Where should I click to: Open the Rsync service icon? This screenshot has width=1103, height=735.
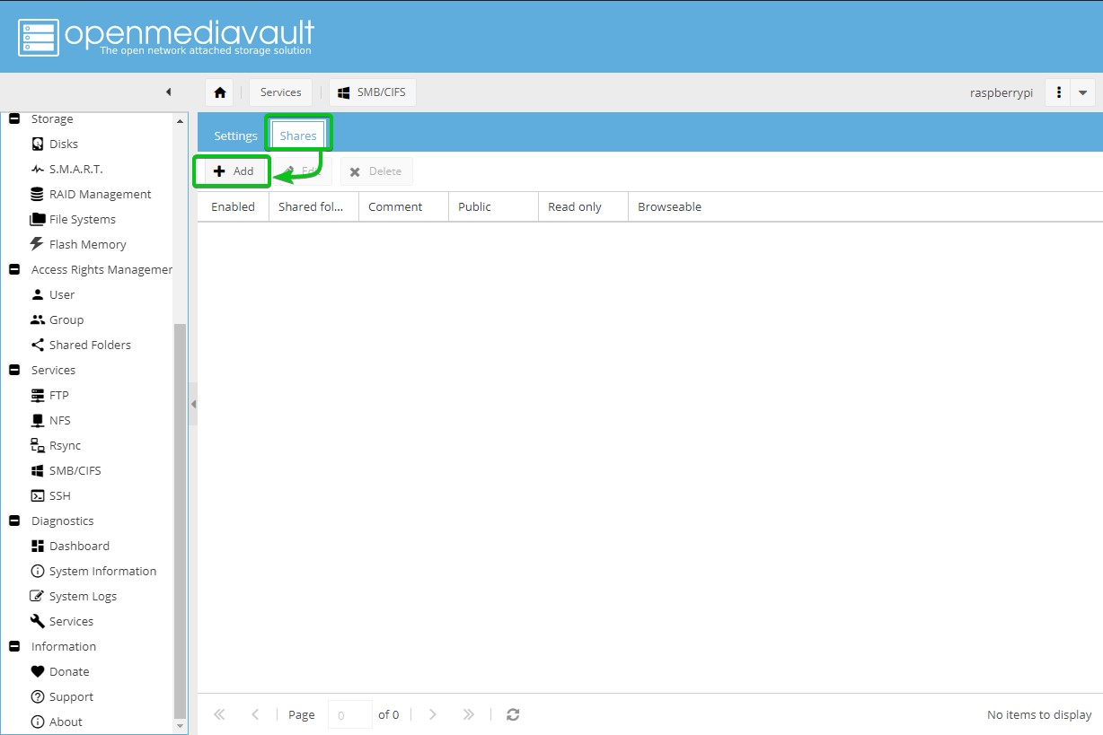38,445
